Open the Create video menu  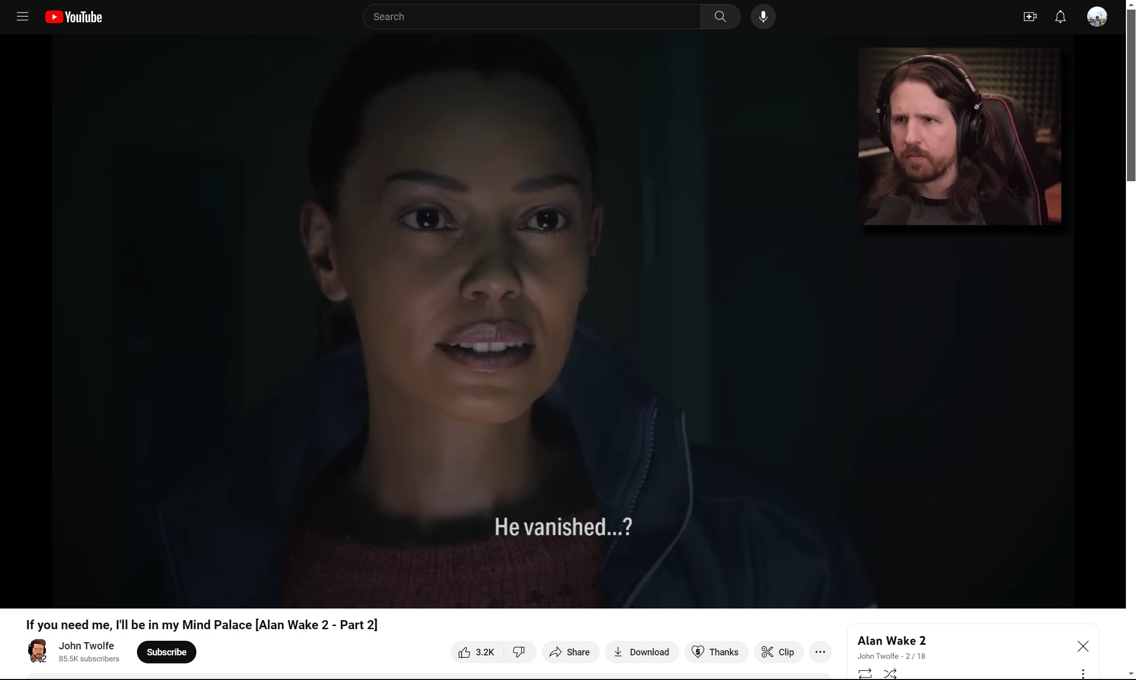tap(1030, 17)
